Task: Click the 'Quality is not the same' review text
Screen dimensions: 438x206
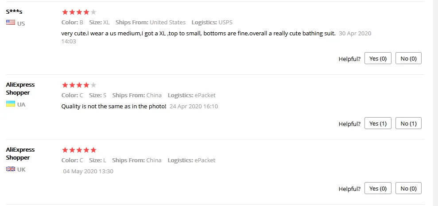Action: [x=114, y=106]
